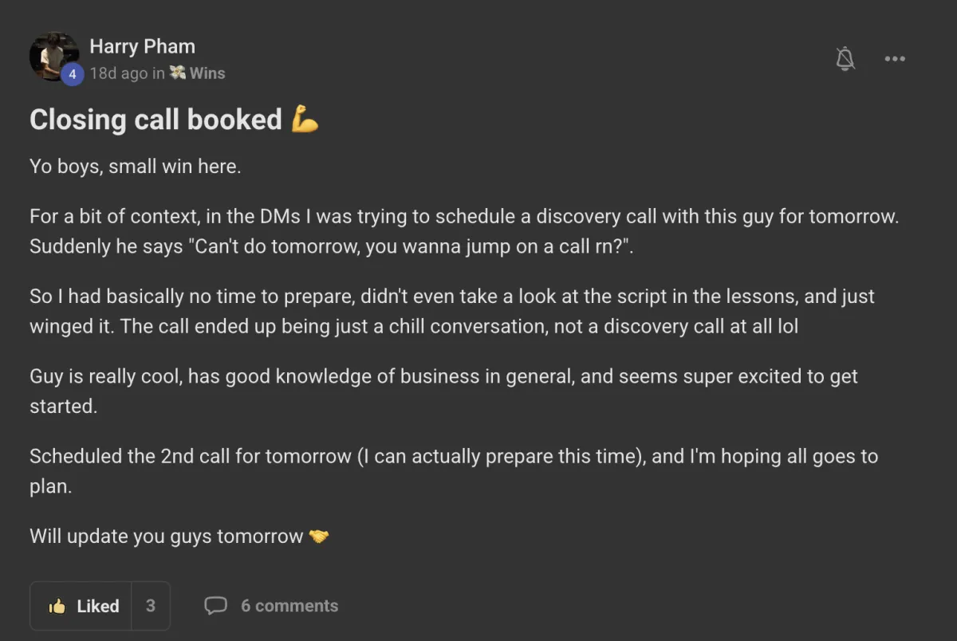
Task: Click Harry Pham's profile avatar
Action: [x=53, y=55]
